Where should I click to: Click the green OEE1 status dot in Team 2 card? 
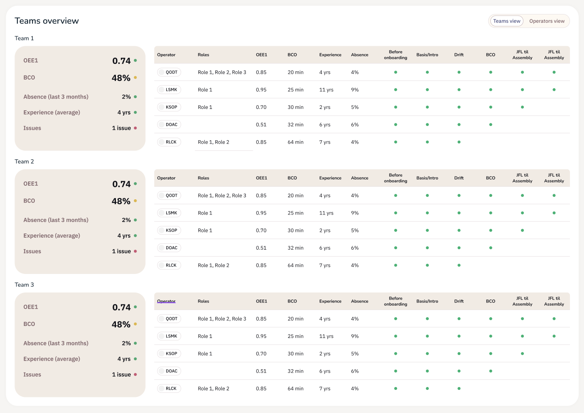tap(135, 184)
